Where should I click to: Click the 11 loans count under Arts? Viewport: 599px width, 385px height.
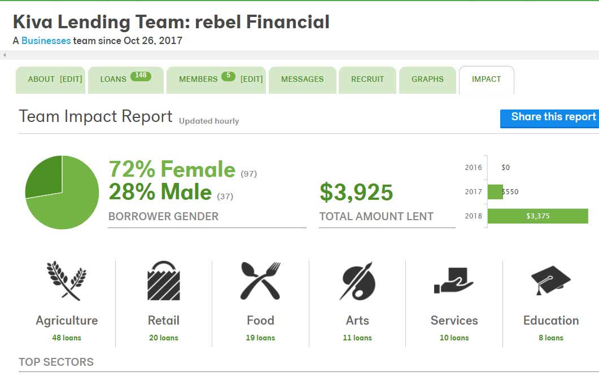(357, 338)
